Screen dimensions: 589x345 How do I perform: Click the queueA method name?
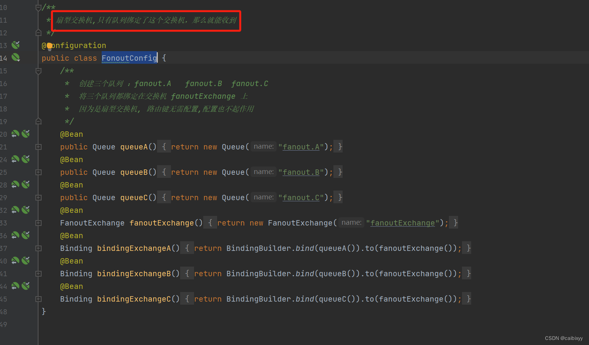pos(134,147)
